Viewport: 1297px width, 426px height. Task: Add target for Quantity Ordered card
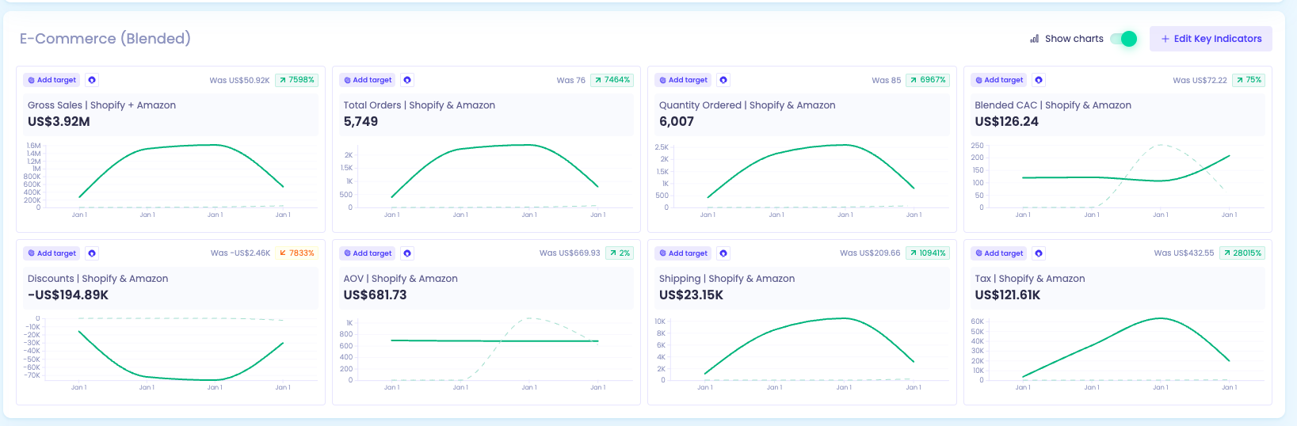coord(683,80)
